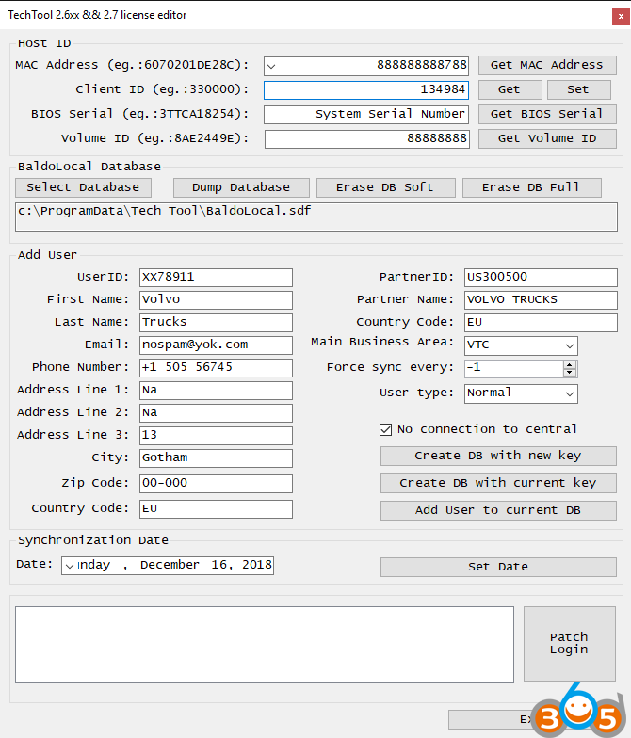This screenshot has width=631, height=738.
Task: Focus the BIOS Serial input field
Action: [x=366, y=115]
